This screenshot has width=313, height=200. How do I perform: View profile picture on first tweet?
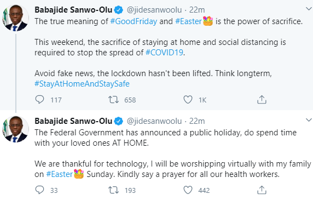point(15,18)
